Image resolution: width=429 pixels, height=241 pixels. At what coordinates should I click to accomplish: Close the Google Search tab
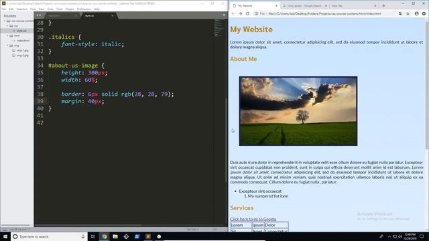click(326, 6)
